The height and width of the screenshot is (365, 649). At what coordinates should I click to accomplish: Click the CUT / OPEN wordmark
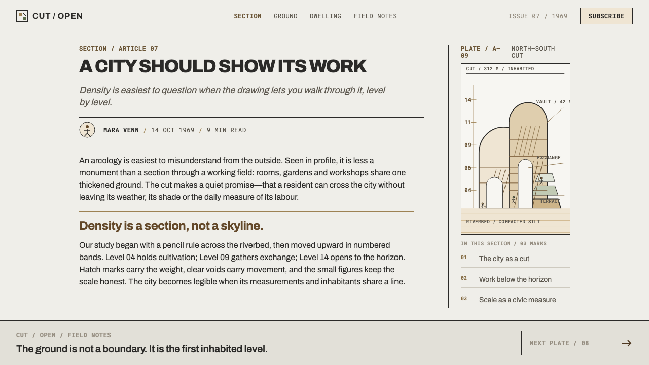[x=57, y=16]
